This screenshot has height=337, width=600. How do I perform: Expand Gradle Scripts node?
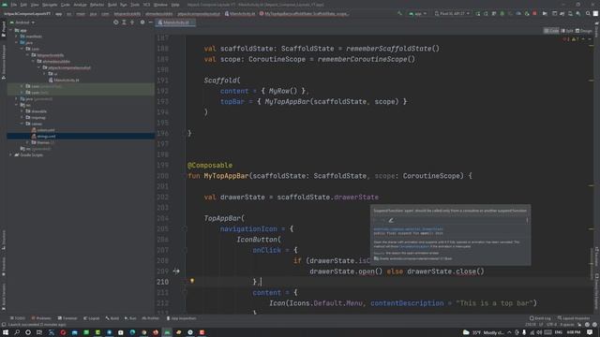(x=10, y=155)
